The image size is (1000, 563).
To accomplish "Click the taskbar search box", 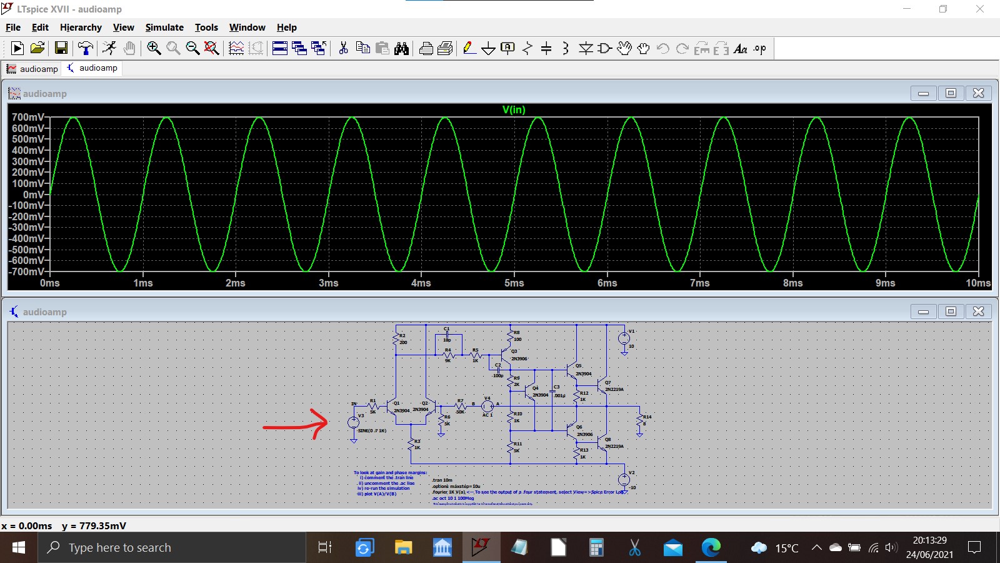I will click(x=173, y=547).
